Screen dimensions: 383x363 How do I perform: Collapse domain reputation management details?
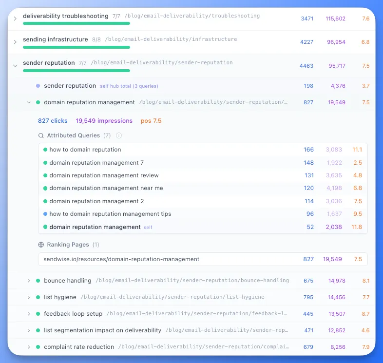[29, 102]
